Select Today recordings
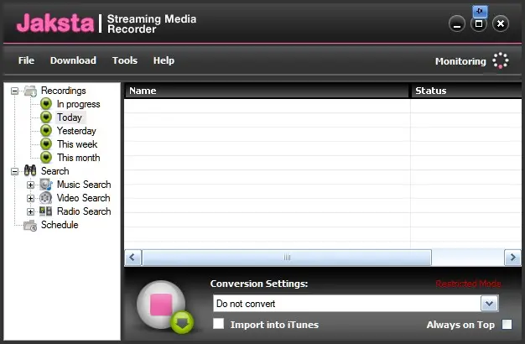This screenshot has height=344, width=525. 70,117
